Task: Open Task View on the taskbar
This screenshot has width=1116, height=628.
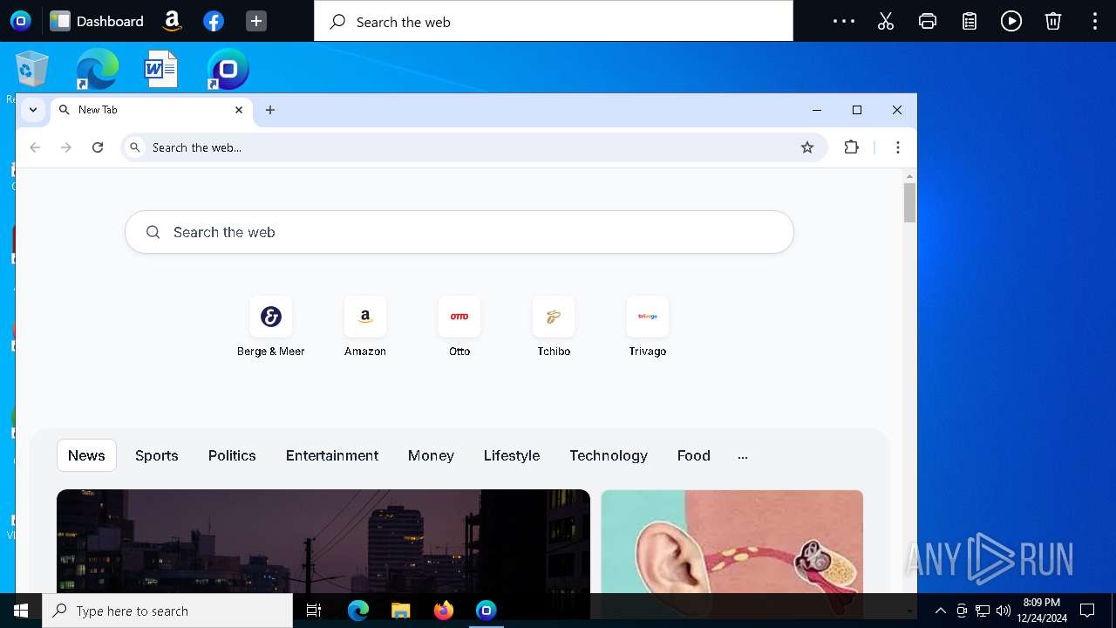Action: click(315, 611)
